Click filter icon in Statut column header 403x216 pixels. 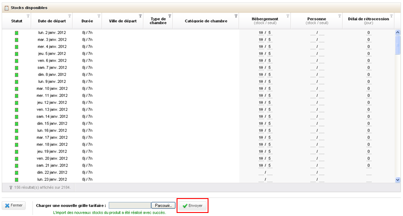(x=28, y=16)
